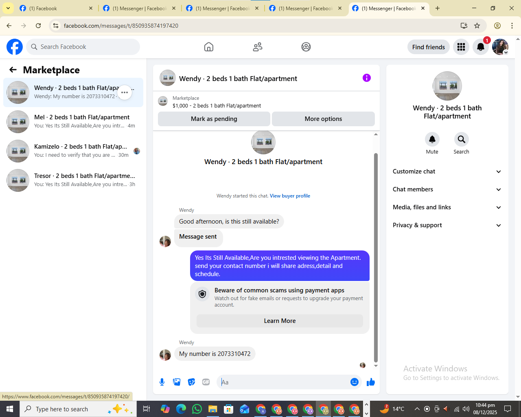Show hidden system tray icons

pos(417,409)
